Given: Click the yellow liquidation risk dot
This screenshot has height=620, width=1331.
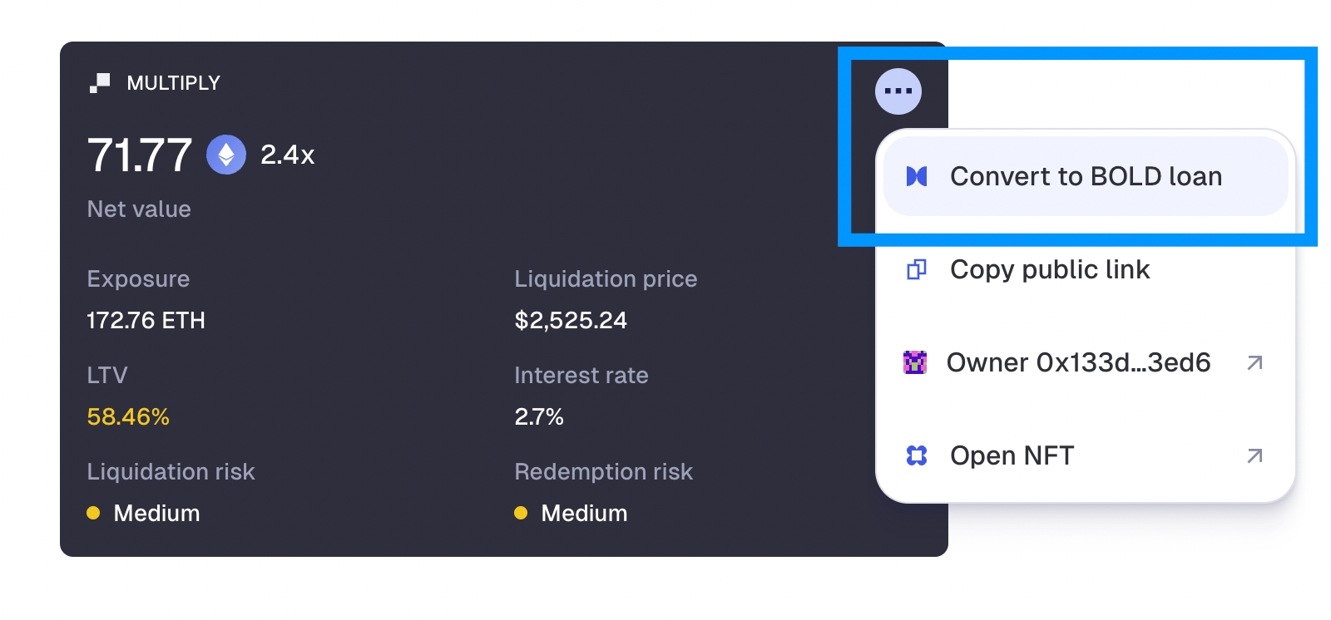Looking at the screenshot, I should [93, 513].
